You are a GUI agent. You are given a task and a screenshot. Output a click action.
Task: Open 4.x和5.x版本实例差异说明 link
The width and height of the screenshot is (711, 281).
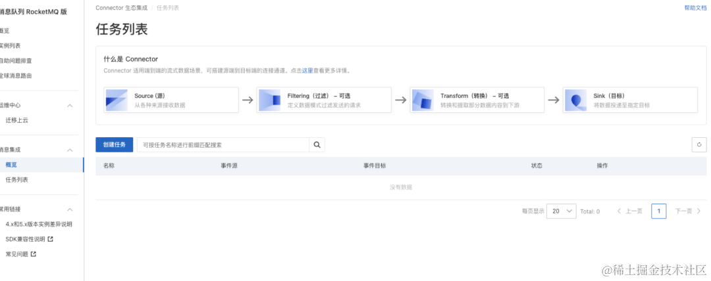tap(39, 225)
